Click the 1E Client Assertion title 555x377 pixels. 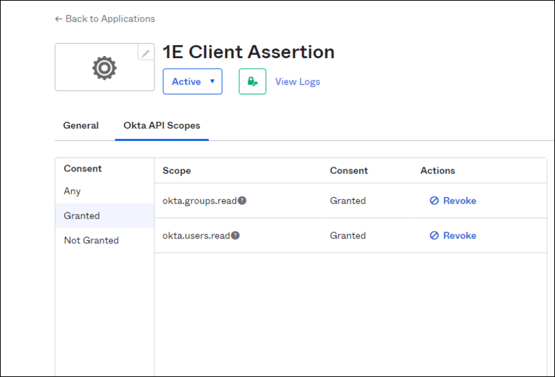tap(248, 52)
